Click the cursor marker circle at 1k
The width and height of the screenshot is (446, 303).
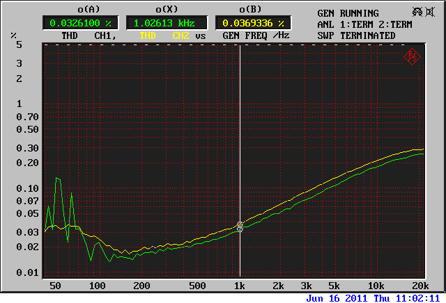[240, 227]
